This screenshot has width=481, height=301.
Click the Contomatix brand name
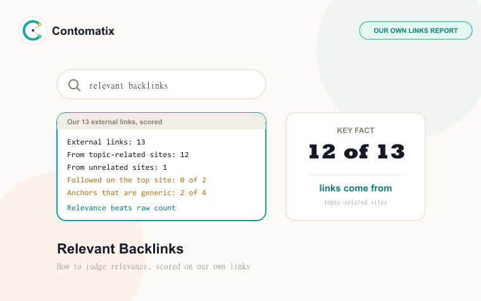[x=83, y=31]
